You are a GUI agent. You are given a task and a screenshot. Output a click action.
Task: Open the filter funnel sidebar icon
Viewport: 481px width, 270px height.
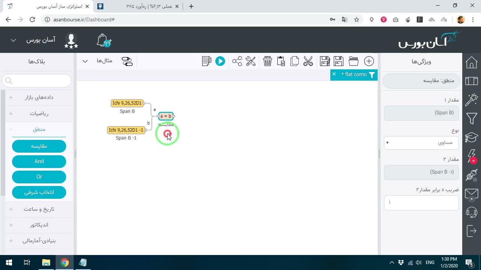pyautogui.click(x=472, y=119)
